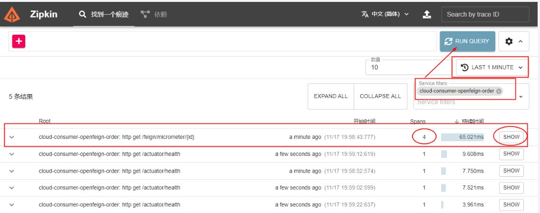Click COLLAPSE ALL button
Viewport: 540px width, 213px height.
[380, 97]
